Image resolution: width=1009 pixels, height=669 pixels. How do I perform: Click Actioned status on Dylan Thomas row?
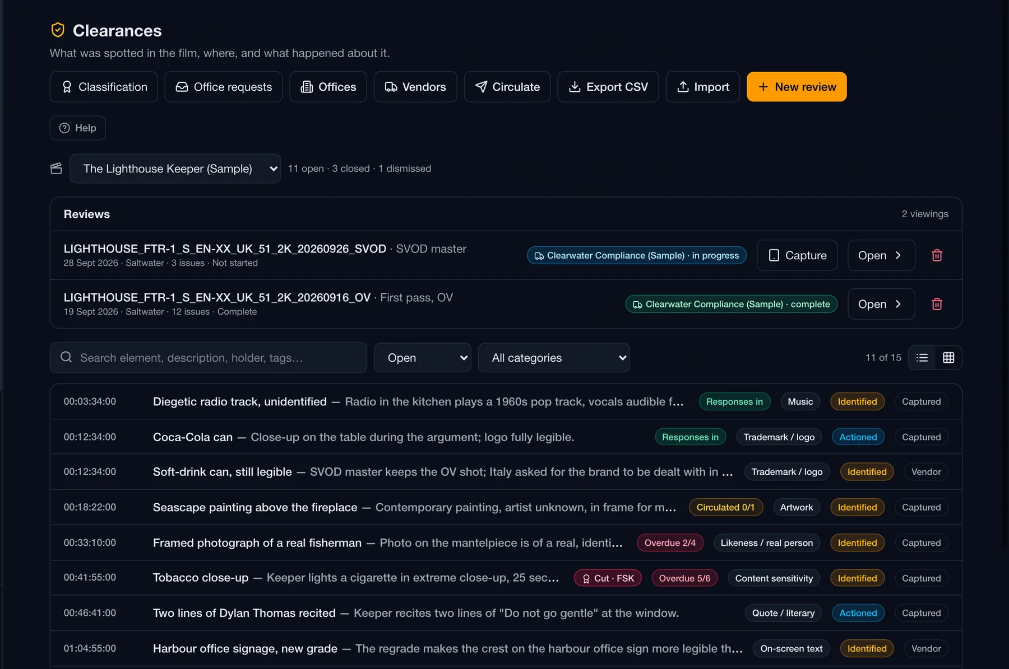point(858,613)
